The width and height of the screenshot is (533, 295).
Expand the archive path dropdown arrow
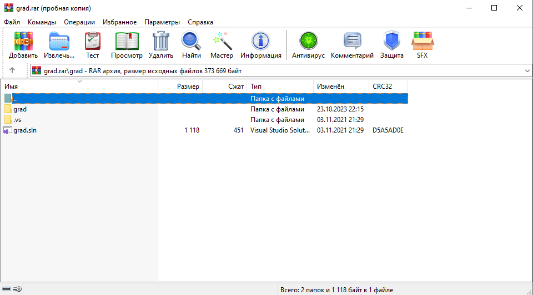click(x=527, y=71)
